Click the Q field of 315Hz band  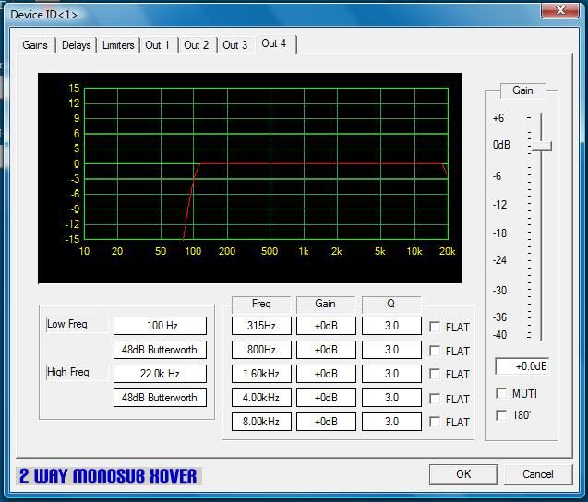(391, 326)
